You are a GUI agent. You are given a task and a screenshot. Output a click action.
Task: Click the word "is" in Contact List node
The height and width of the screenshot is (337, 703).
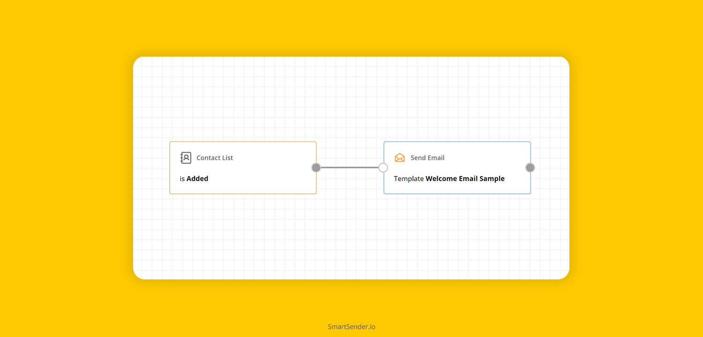182,178
